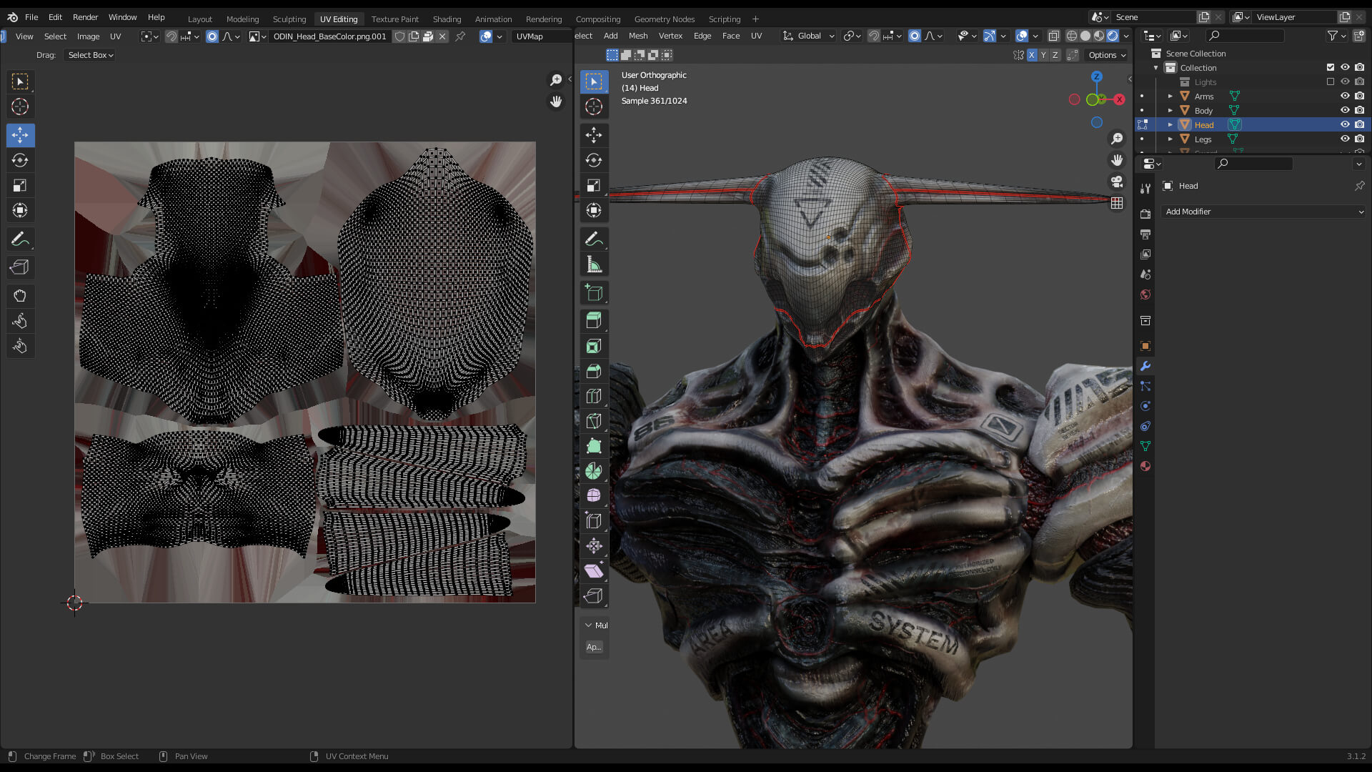1372x772 pixels.
Task: Disable rendering for the Head object
Action: click(x=1359, y=124)
